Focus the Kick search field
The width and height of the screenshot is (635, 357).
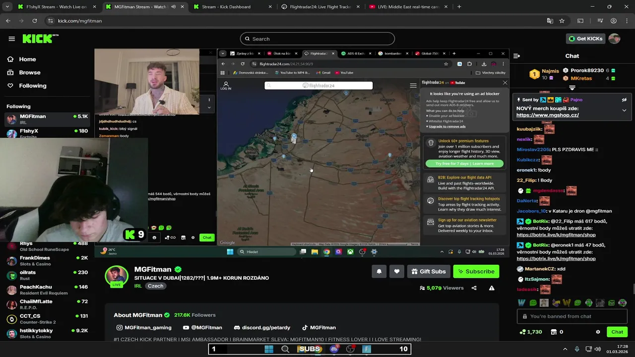[317, 39]
